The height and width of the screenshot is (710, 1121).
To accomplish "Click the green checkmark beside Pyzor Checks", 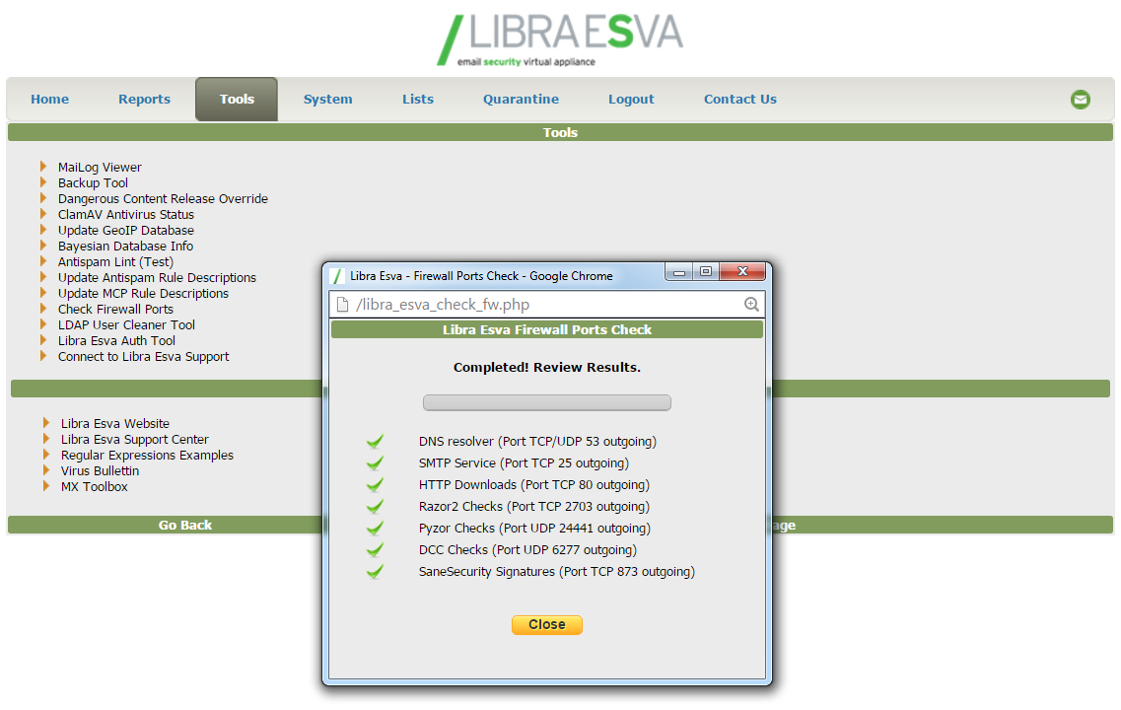I will click(375, 528).
